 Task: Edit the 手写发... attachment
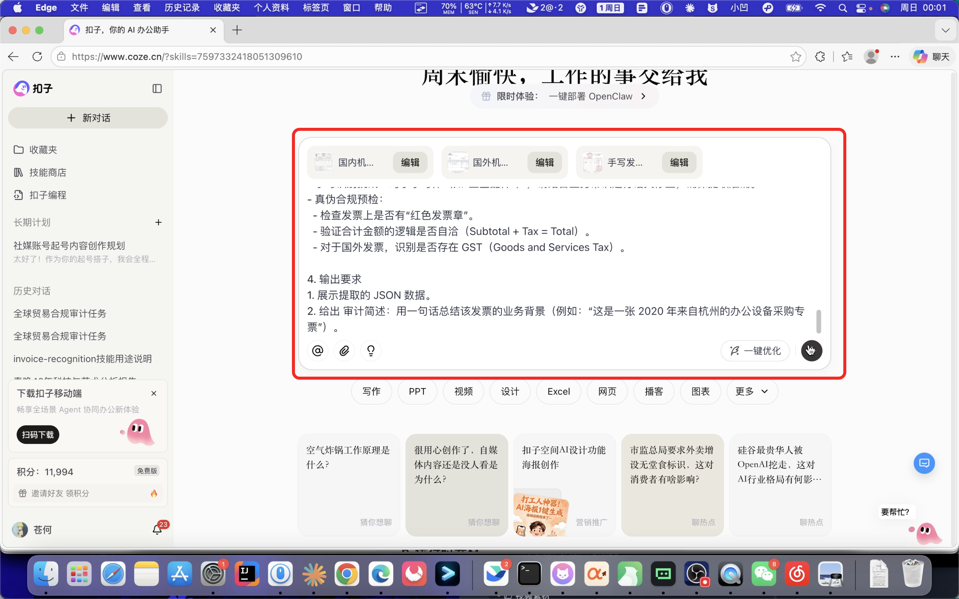click(679, 163)
